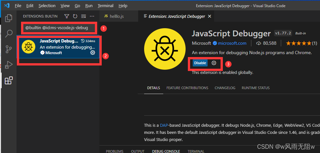Click the Built-in label
This screenshot has width=320, height=153.
pos(301,33)
